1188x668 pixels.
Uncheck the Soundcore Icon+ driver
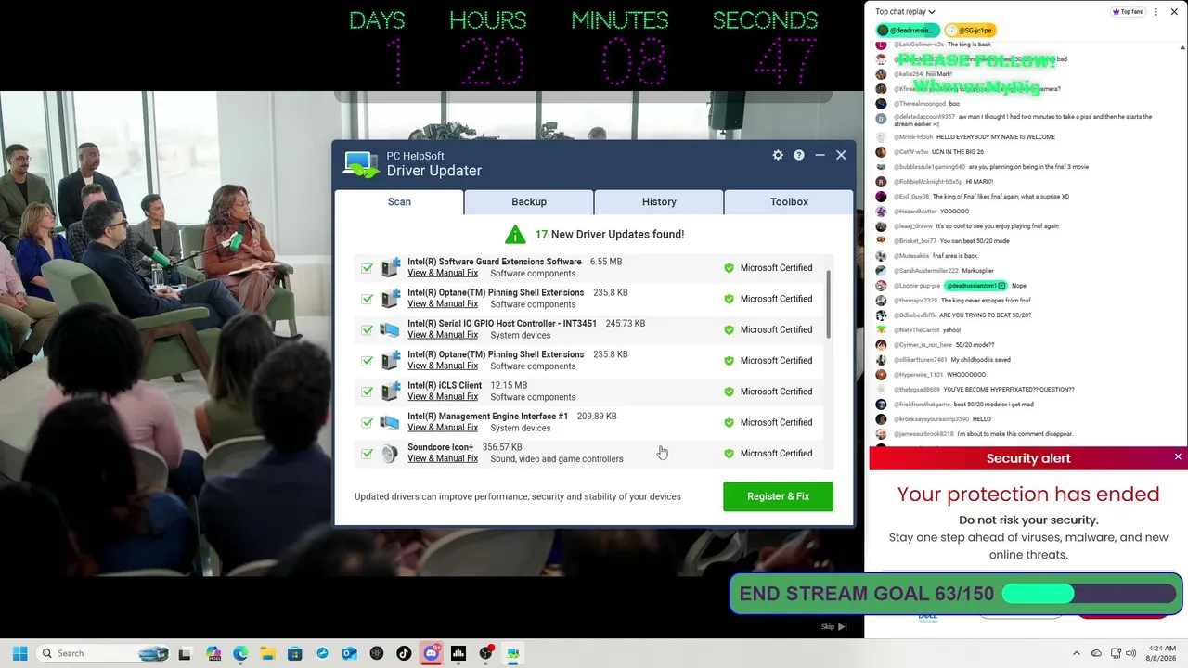[368, 454]
